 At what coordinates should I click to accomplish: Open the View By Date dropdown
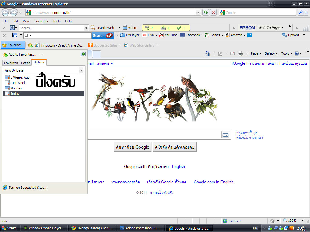click(x=81, y=70)
